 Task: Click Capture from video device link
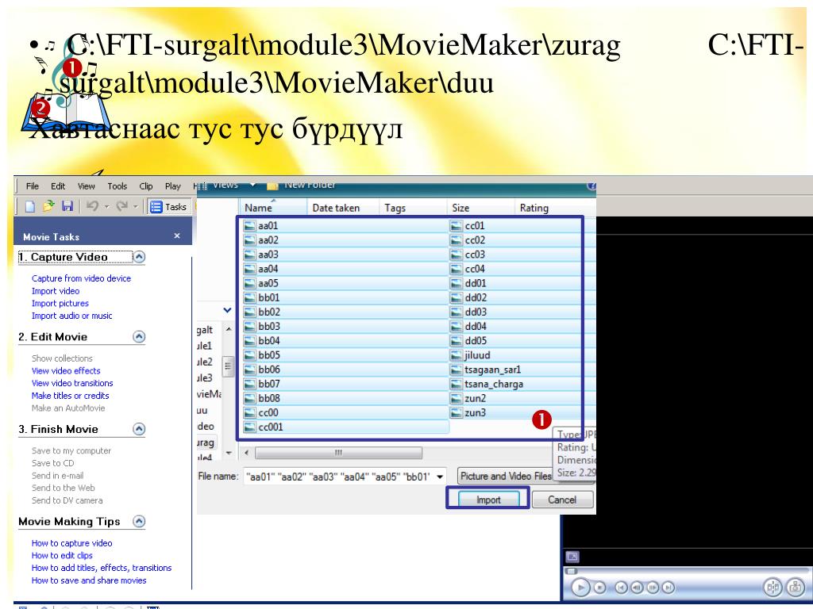click(x=82, y=278)
